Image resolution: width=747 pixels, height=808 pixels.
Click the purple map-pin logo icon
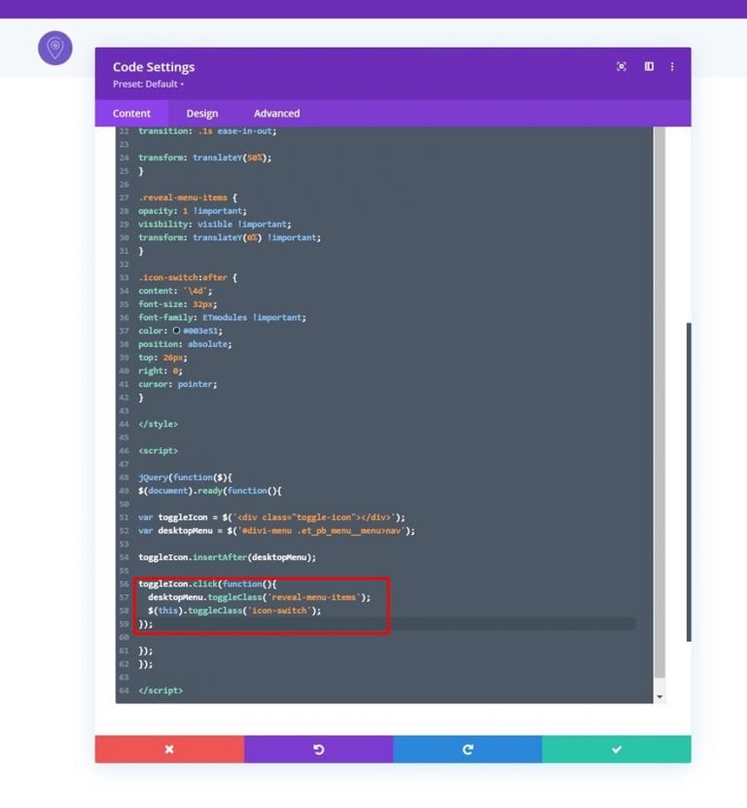pyautogui.click(x=54, y=48)
